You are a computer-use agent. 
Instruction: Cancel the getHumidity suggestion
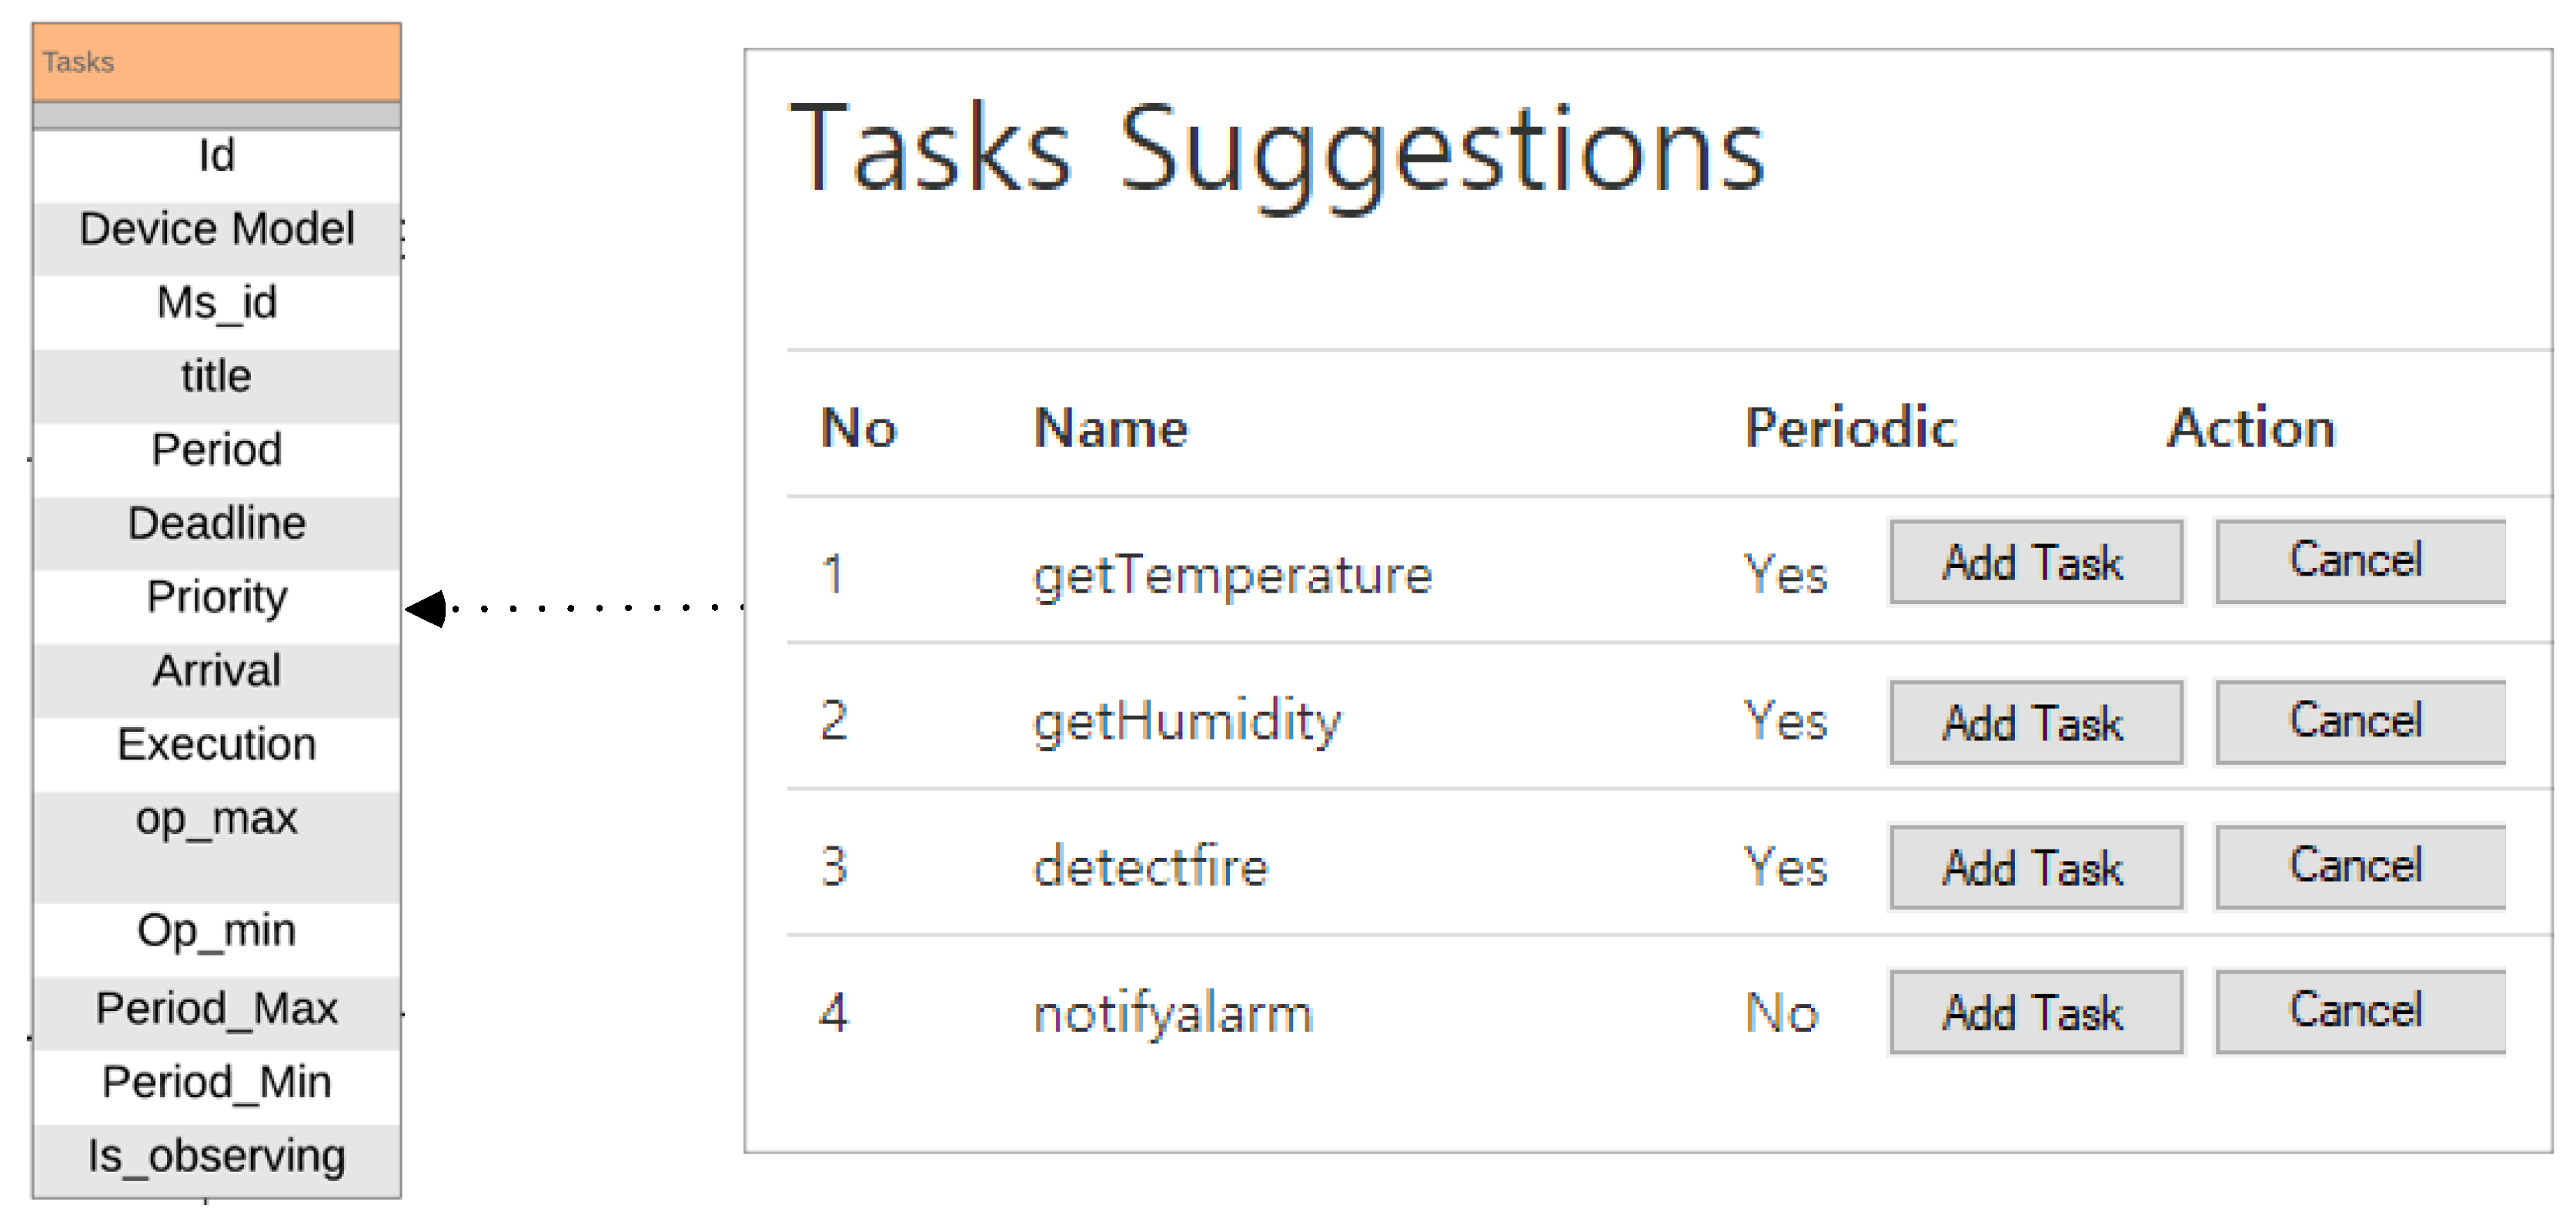2360,721
